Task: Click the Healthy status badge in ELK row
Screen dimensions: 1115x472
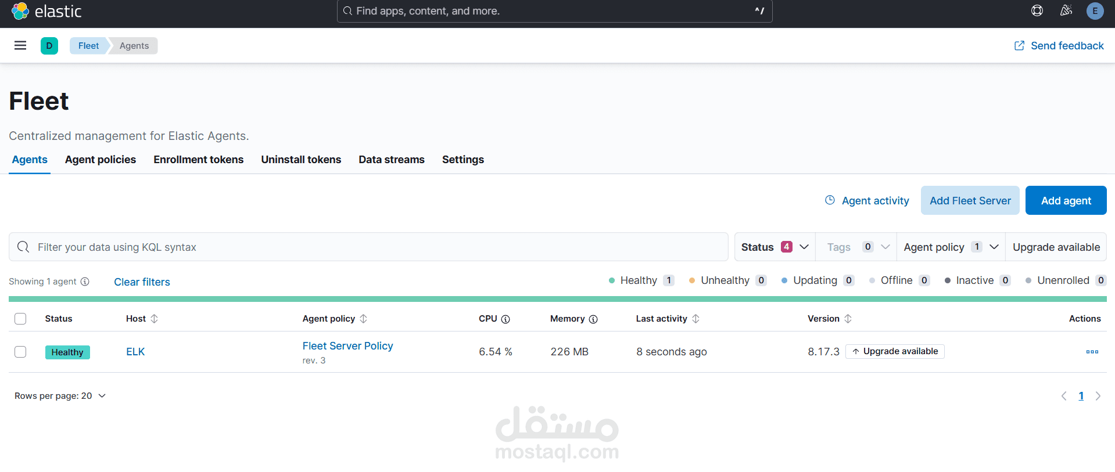Action: (x=67, y=352)
